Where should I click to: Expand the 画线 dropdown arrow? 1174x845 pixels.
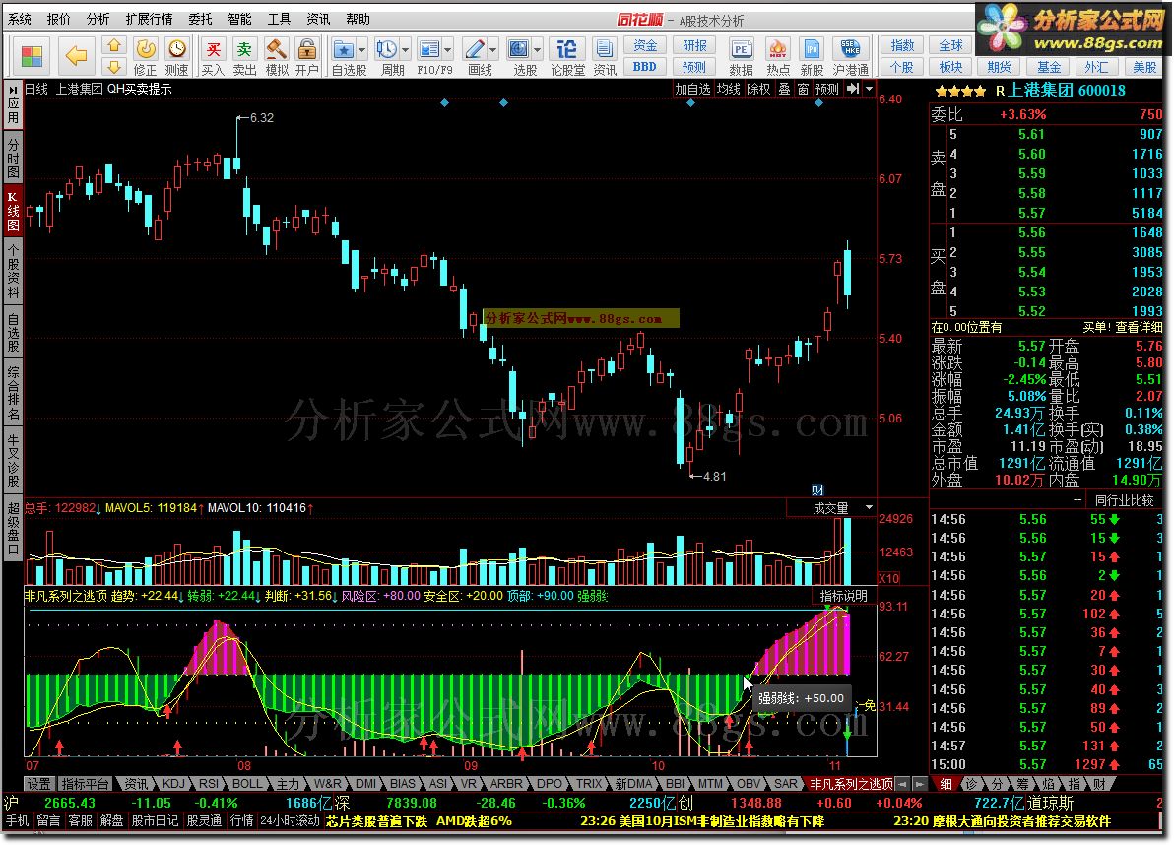[492, 51]
